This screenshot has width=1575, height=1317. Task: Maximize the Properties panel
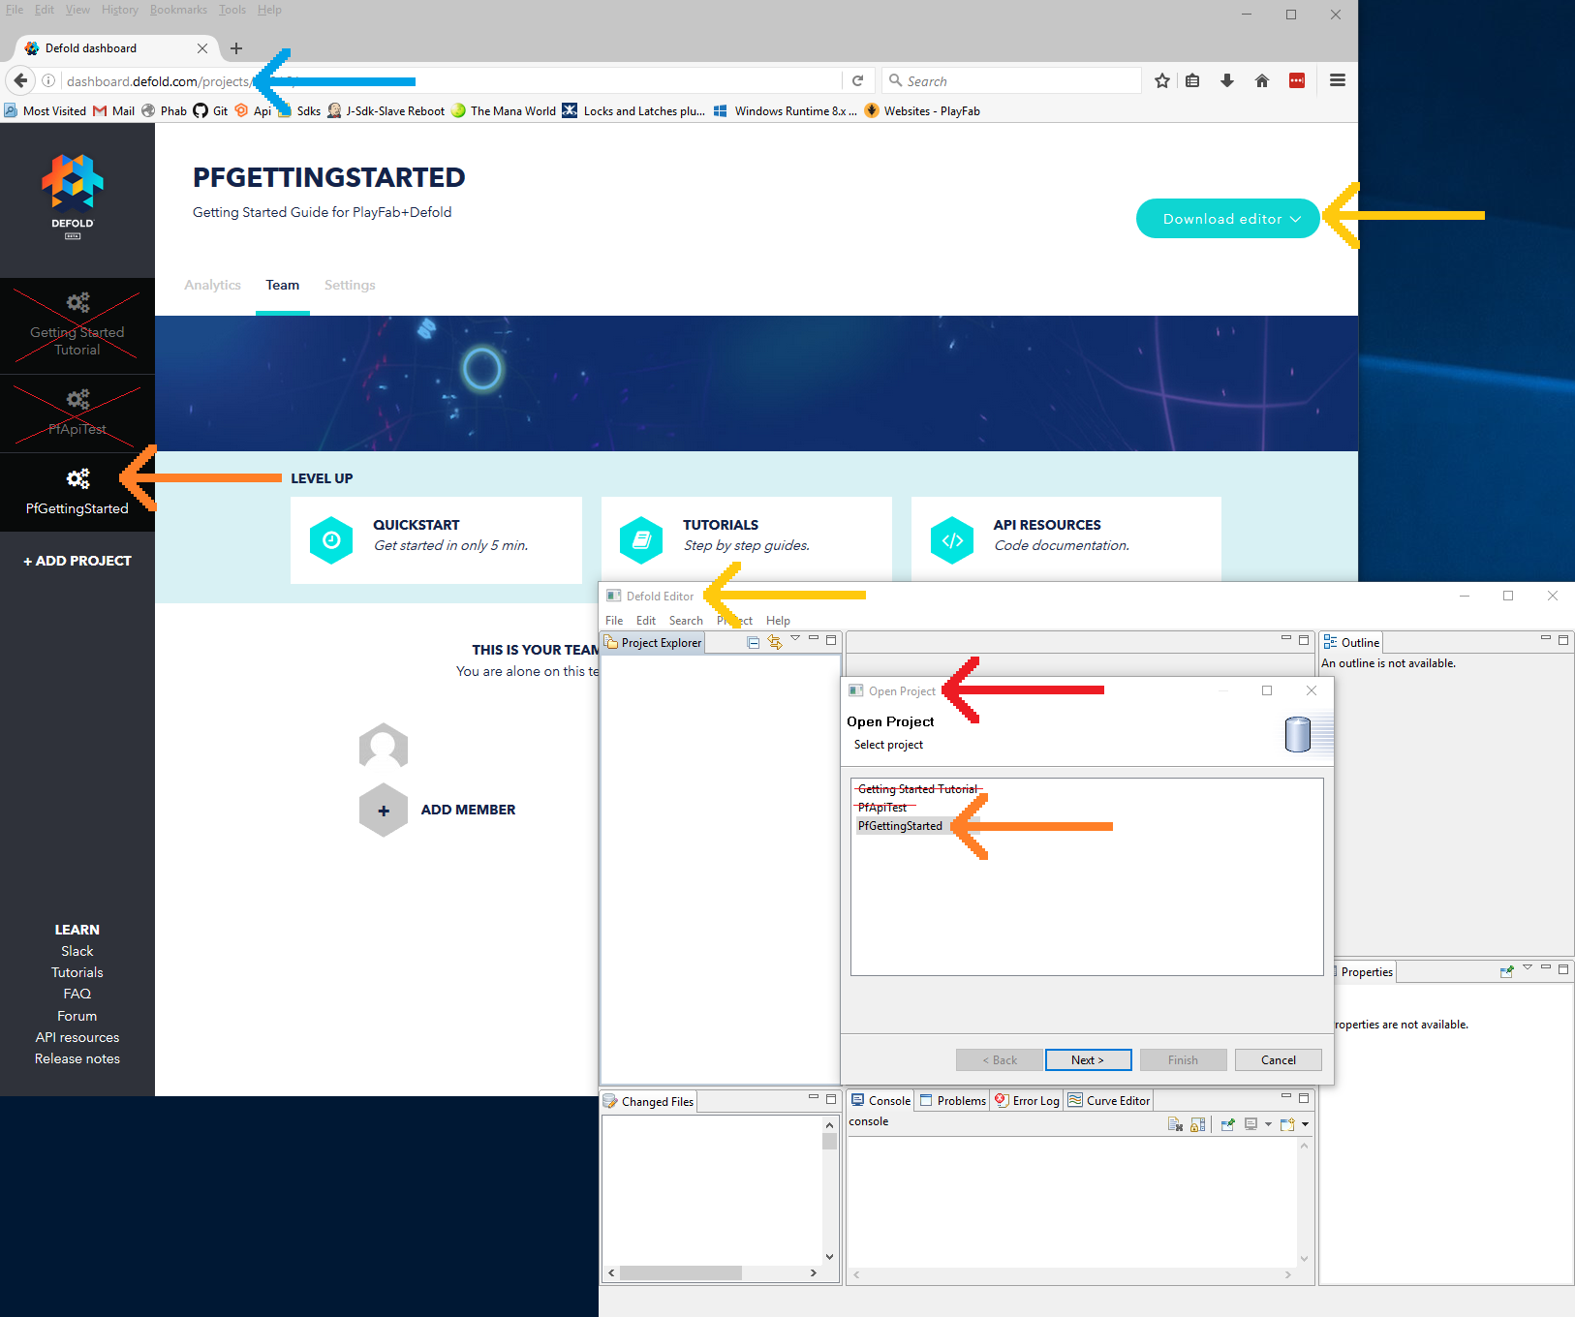click(1563, 968)
